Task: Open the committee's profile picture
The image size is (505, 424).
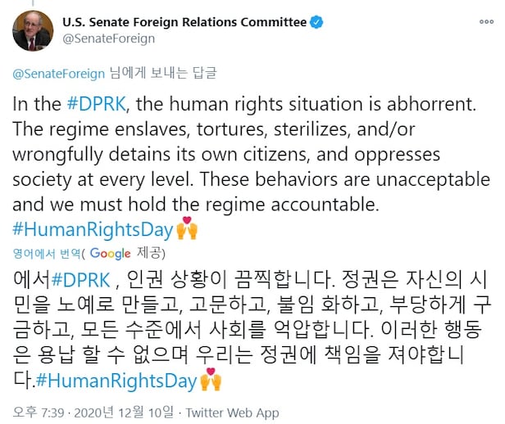Action: pos(33,29)
